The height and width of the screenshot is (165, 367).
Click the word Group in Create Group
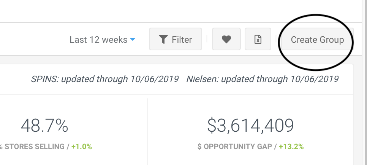click(332, 40)
